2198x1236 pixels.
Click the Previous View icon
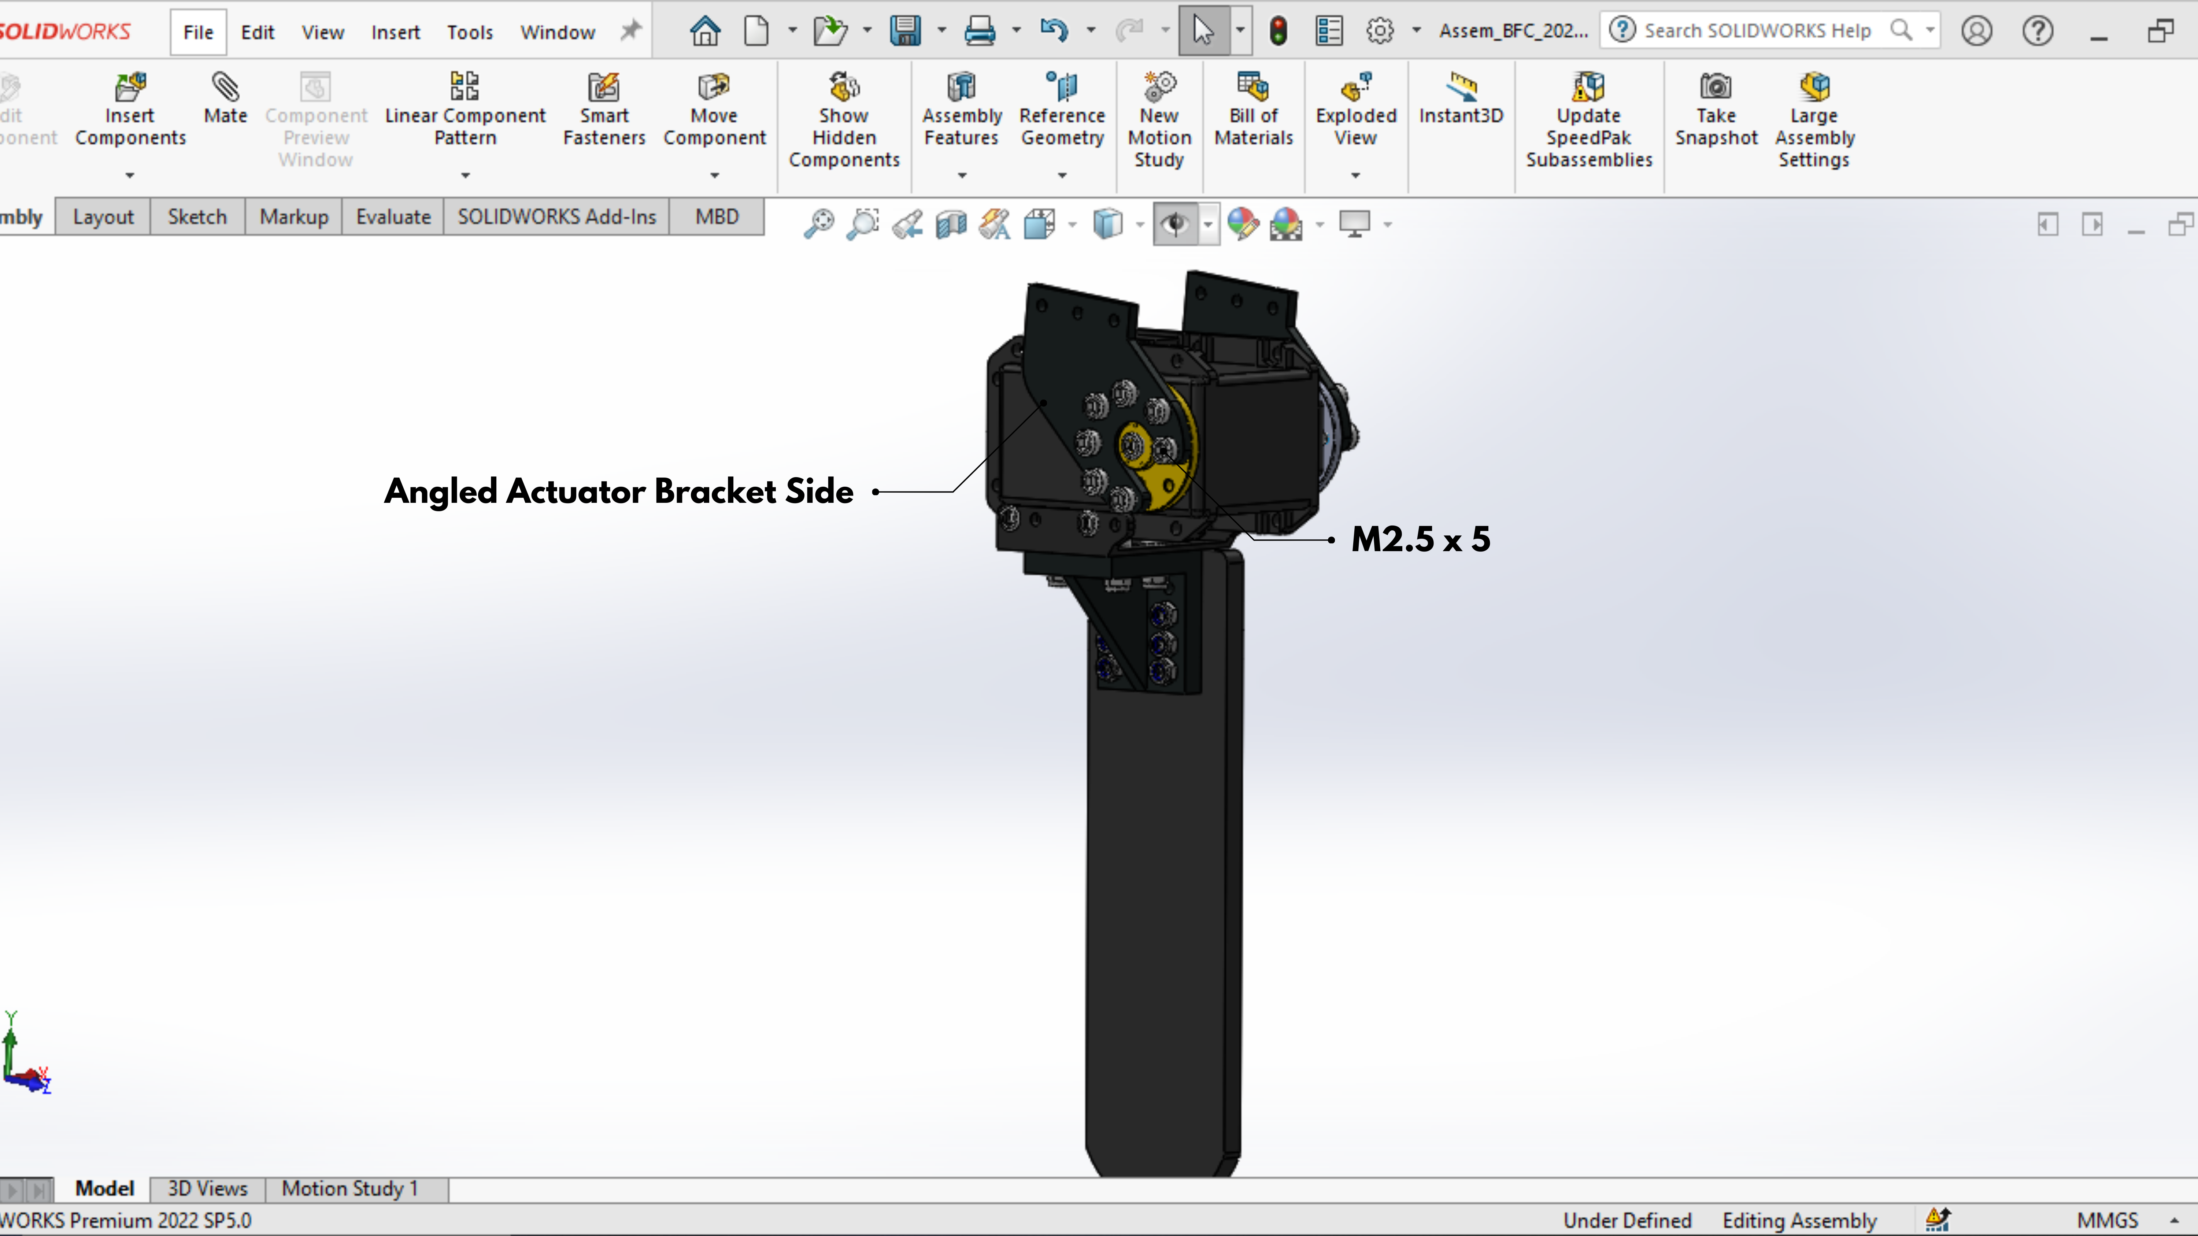click(x=907, y=224)
